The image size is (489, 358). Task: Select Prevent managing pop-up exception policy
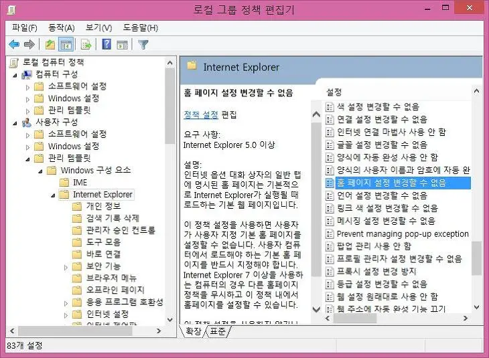click(x=403, y=234)
